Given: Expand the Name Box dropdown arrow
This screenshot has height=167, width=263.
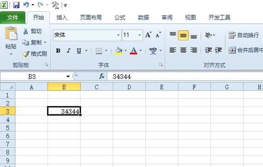Looking at the screenshot, I should click(68, 77).
